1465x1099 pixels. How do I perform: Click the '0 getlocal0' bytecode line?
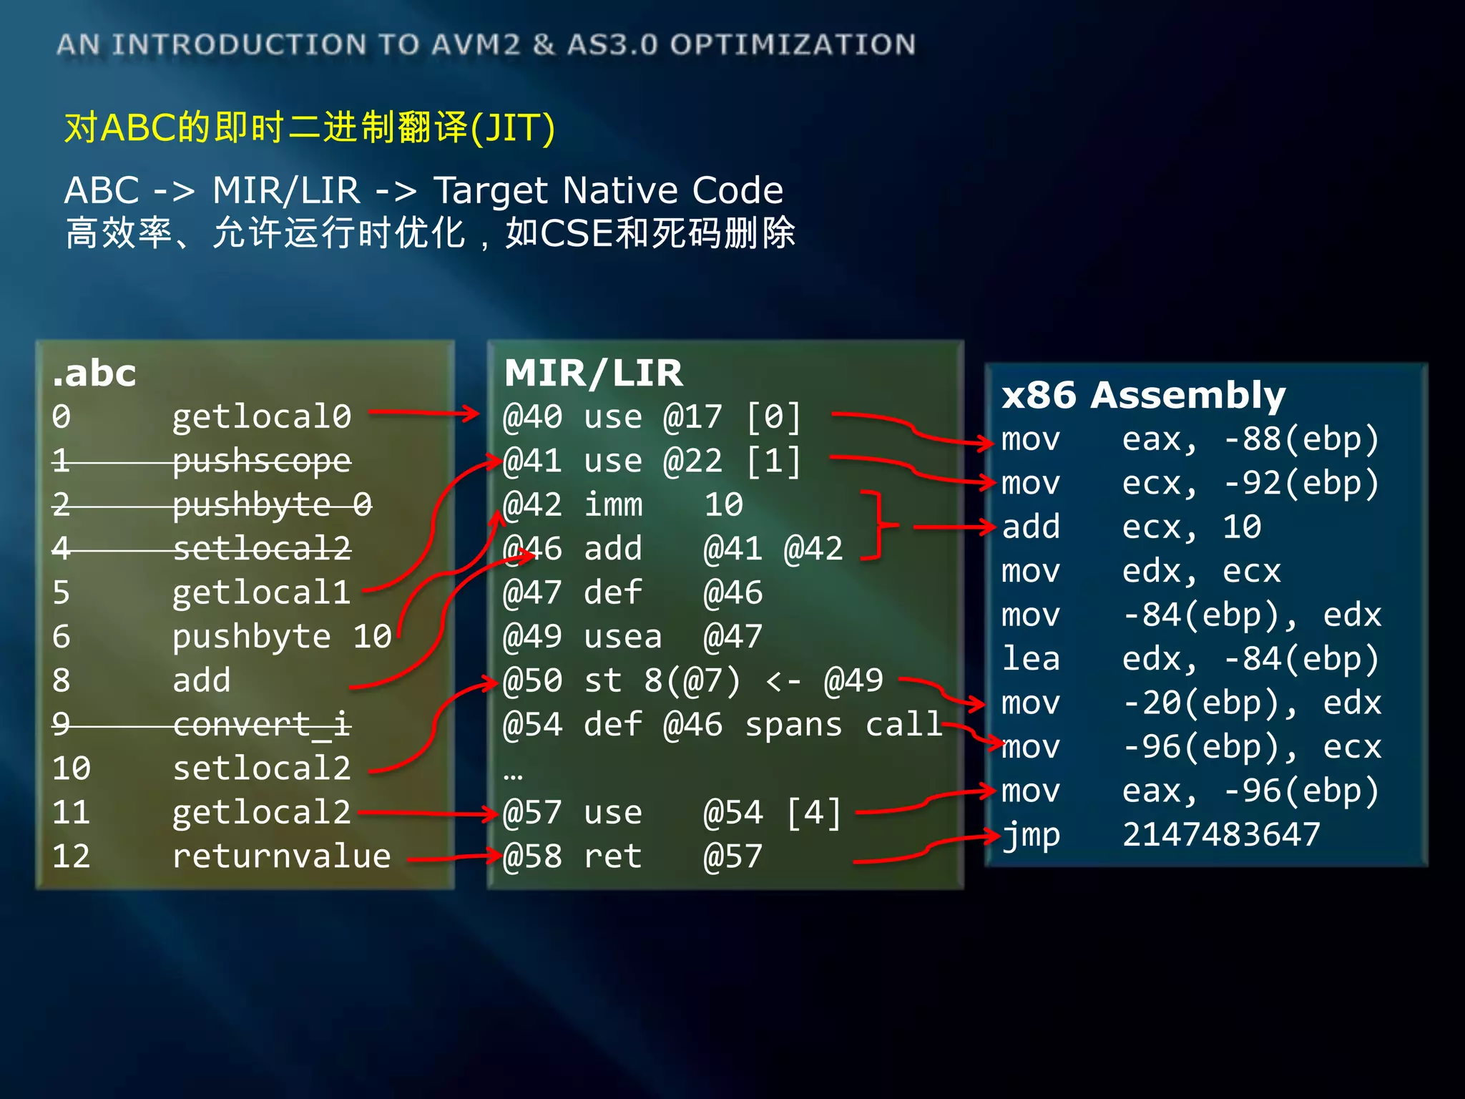click(202, 416)
